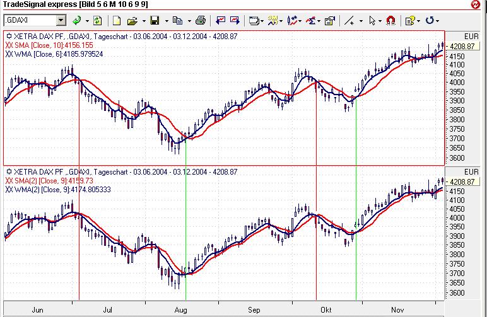
Task: Click EUR label above upper price axis
Action: pos(471,37)
